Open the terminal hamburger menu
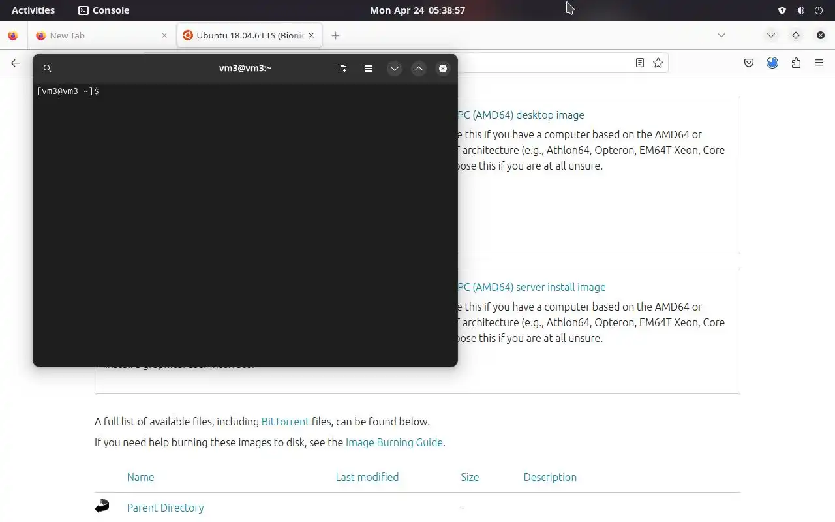This screenshot has width=835, height=522. pyautogui.click(x=369, y=68)
